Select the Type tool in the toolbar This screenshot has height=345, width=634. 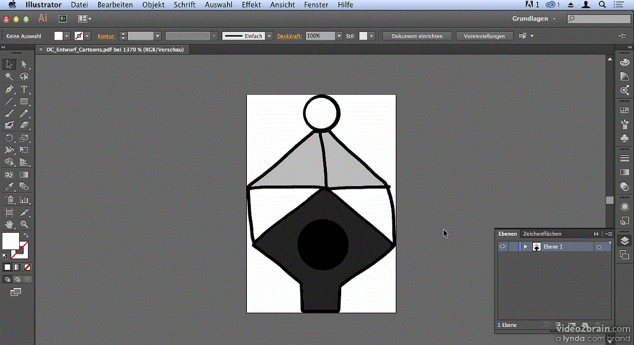pos(24,89)
